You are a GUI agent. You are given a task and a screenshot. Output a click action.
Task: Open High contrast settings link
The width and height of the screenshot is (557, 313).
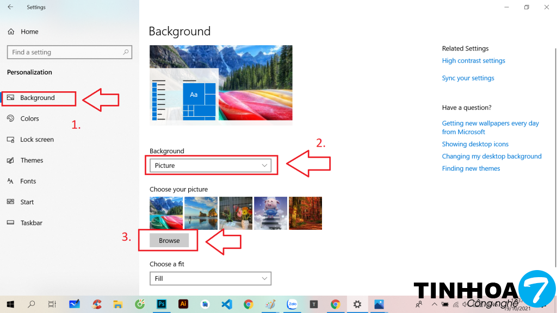pos(473,61)
